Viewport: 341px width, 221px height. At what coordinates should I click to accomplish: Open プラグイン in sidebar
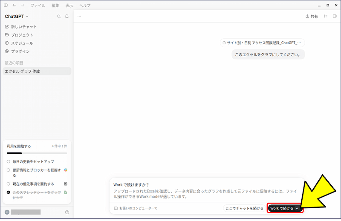17,52
